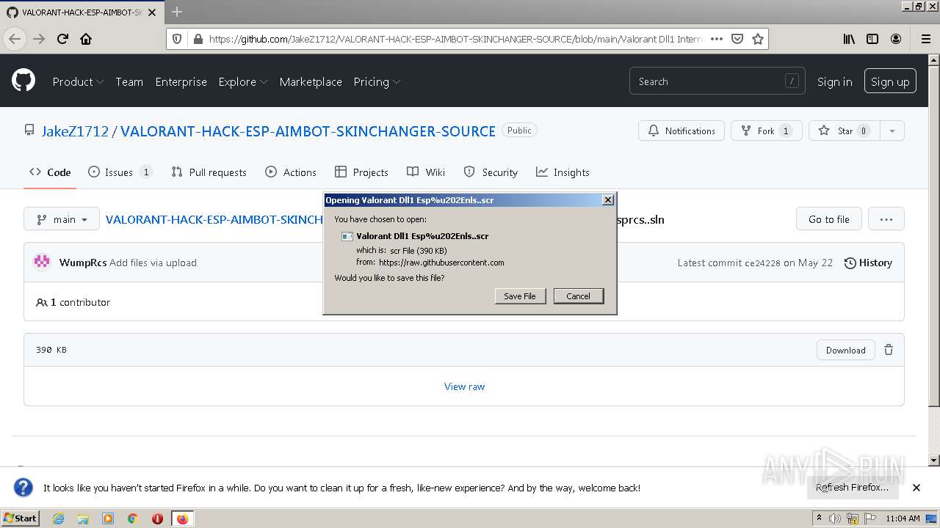The width and height of the screenshot is (940, 528).
Task: Expand the Product dropdown menu
Action: tap(78, 81)
